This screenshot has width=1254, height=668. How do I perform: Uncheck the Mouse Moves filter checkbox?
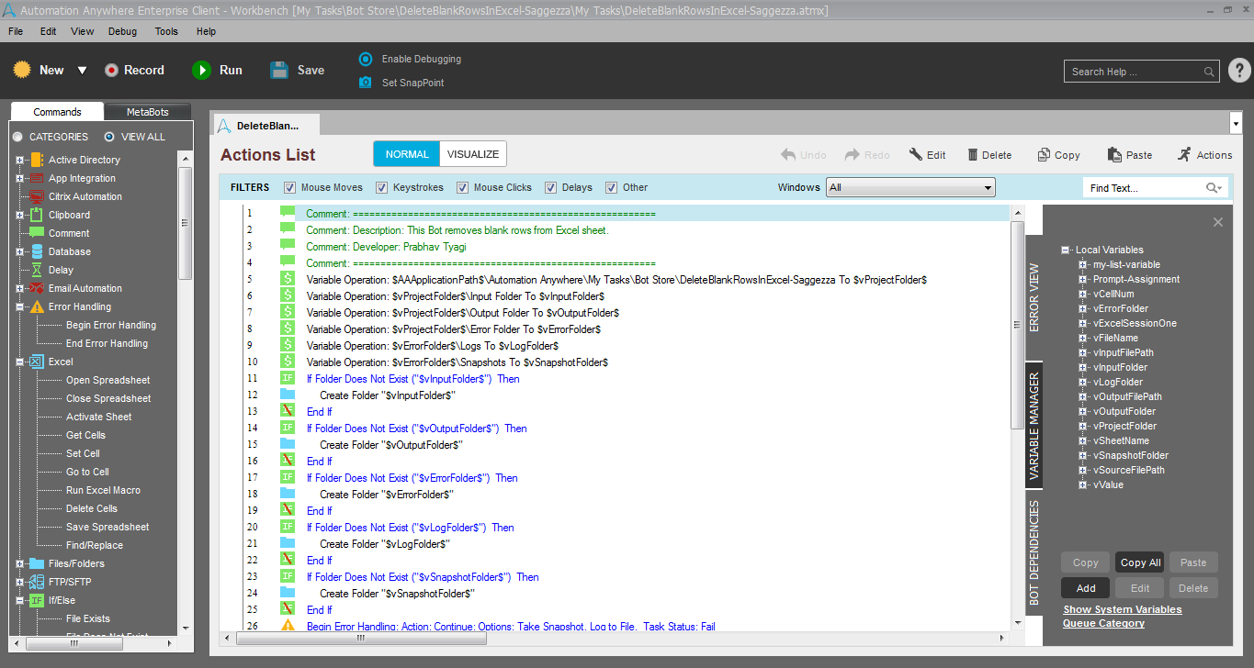coord(290,187)
